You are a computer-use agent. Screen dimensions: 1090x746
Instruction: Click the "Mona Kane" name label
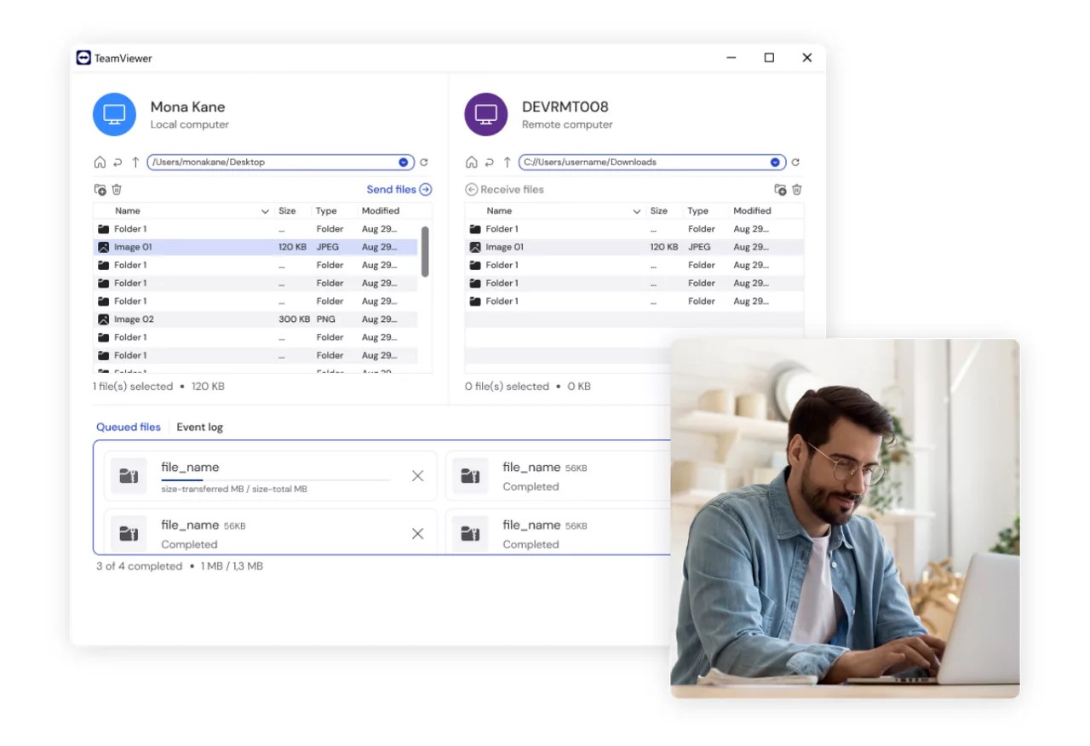pyautogui.click(x=187, y=107)
